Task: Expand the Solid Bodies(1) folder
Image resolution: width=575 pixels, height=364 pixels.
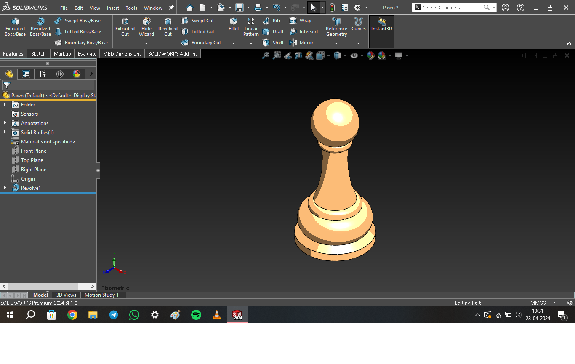Action: tap(5, 133)
